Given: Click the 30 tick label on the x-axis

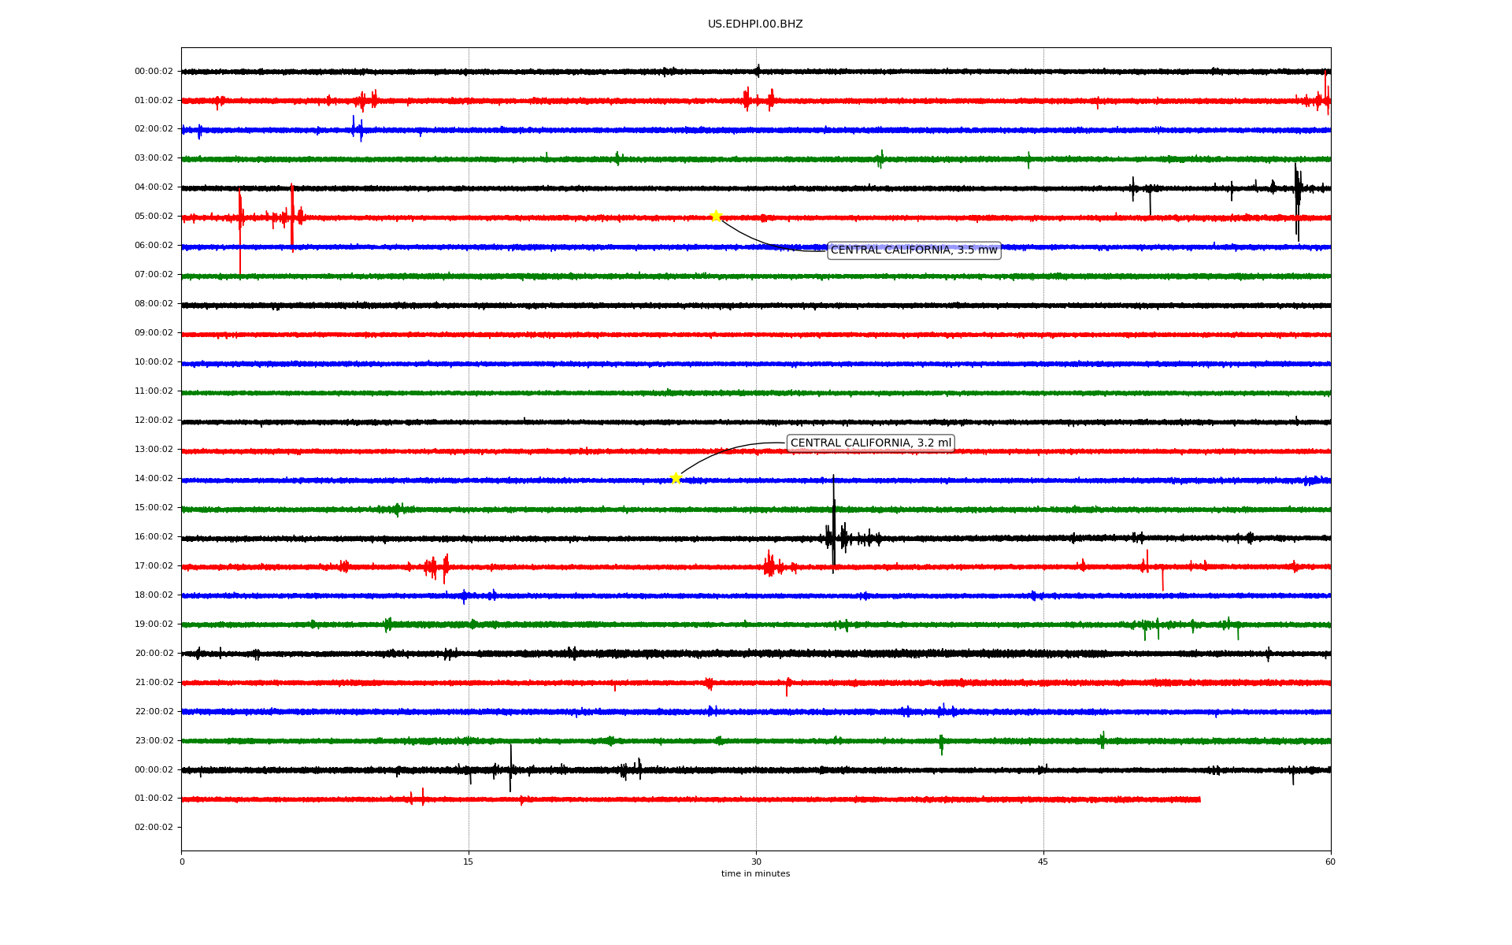Looking at the screenshot, I should click(756, 862).
